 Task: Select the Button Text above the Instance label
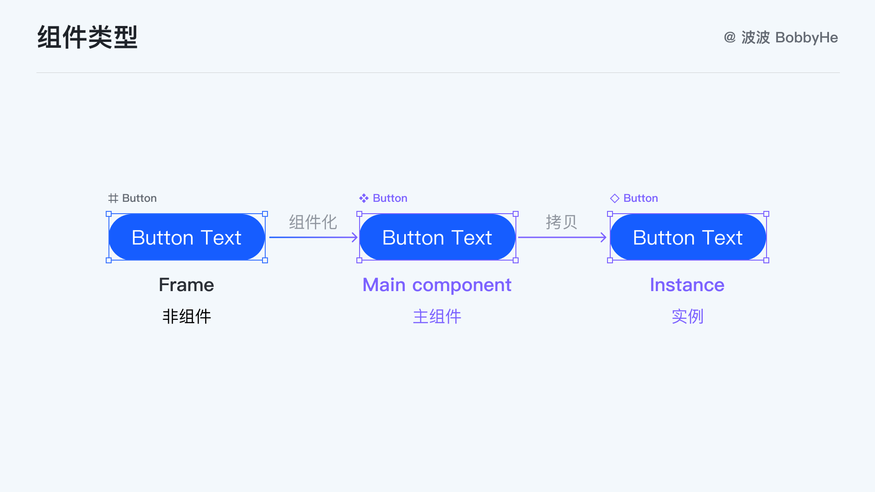[688, 237]
